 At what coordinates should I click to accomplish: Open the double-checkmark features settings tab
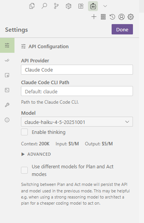(x=7, y=60)
